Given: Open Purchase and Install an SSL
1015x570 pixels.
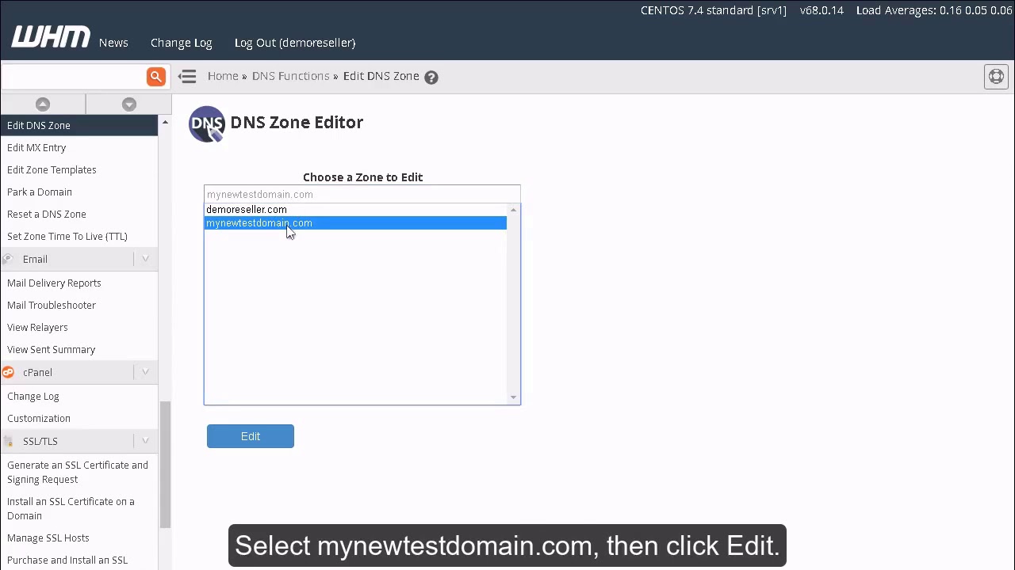Looking at the screenshot, I should [x=67, y=560].
